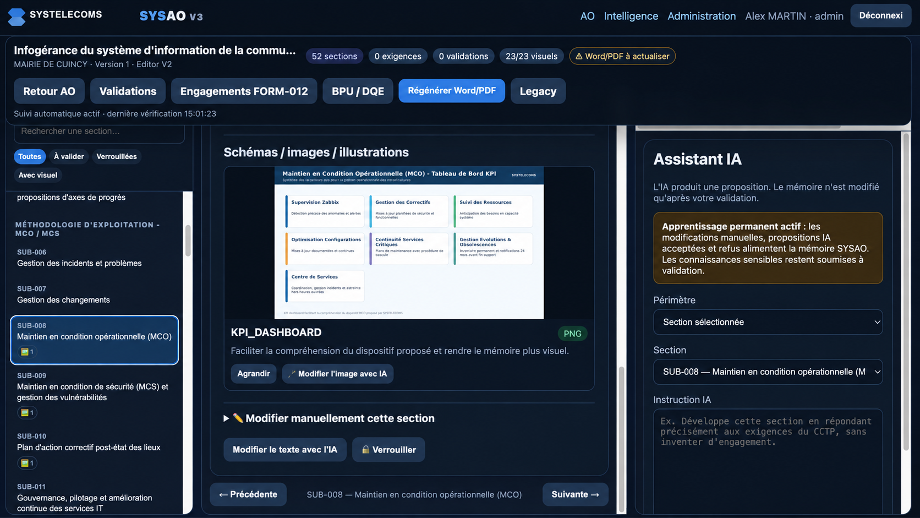Image resolution: width=920 pixels, height=518 pixels.
Task: Expand Modifier manuellement cette section
Action: 329,418
